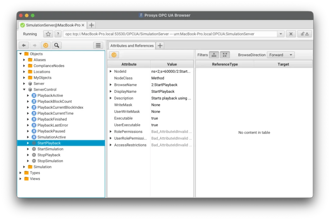Screen dimensions: 330x220
Task: Click the StopSimulation method gear icon
Action: tap(34, 161)
